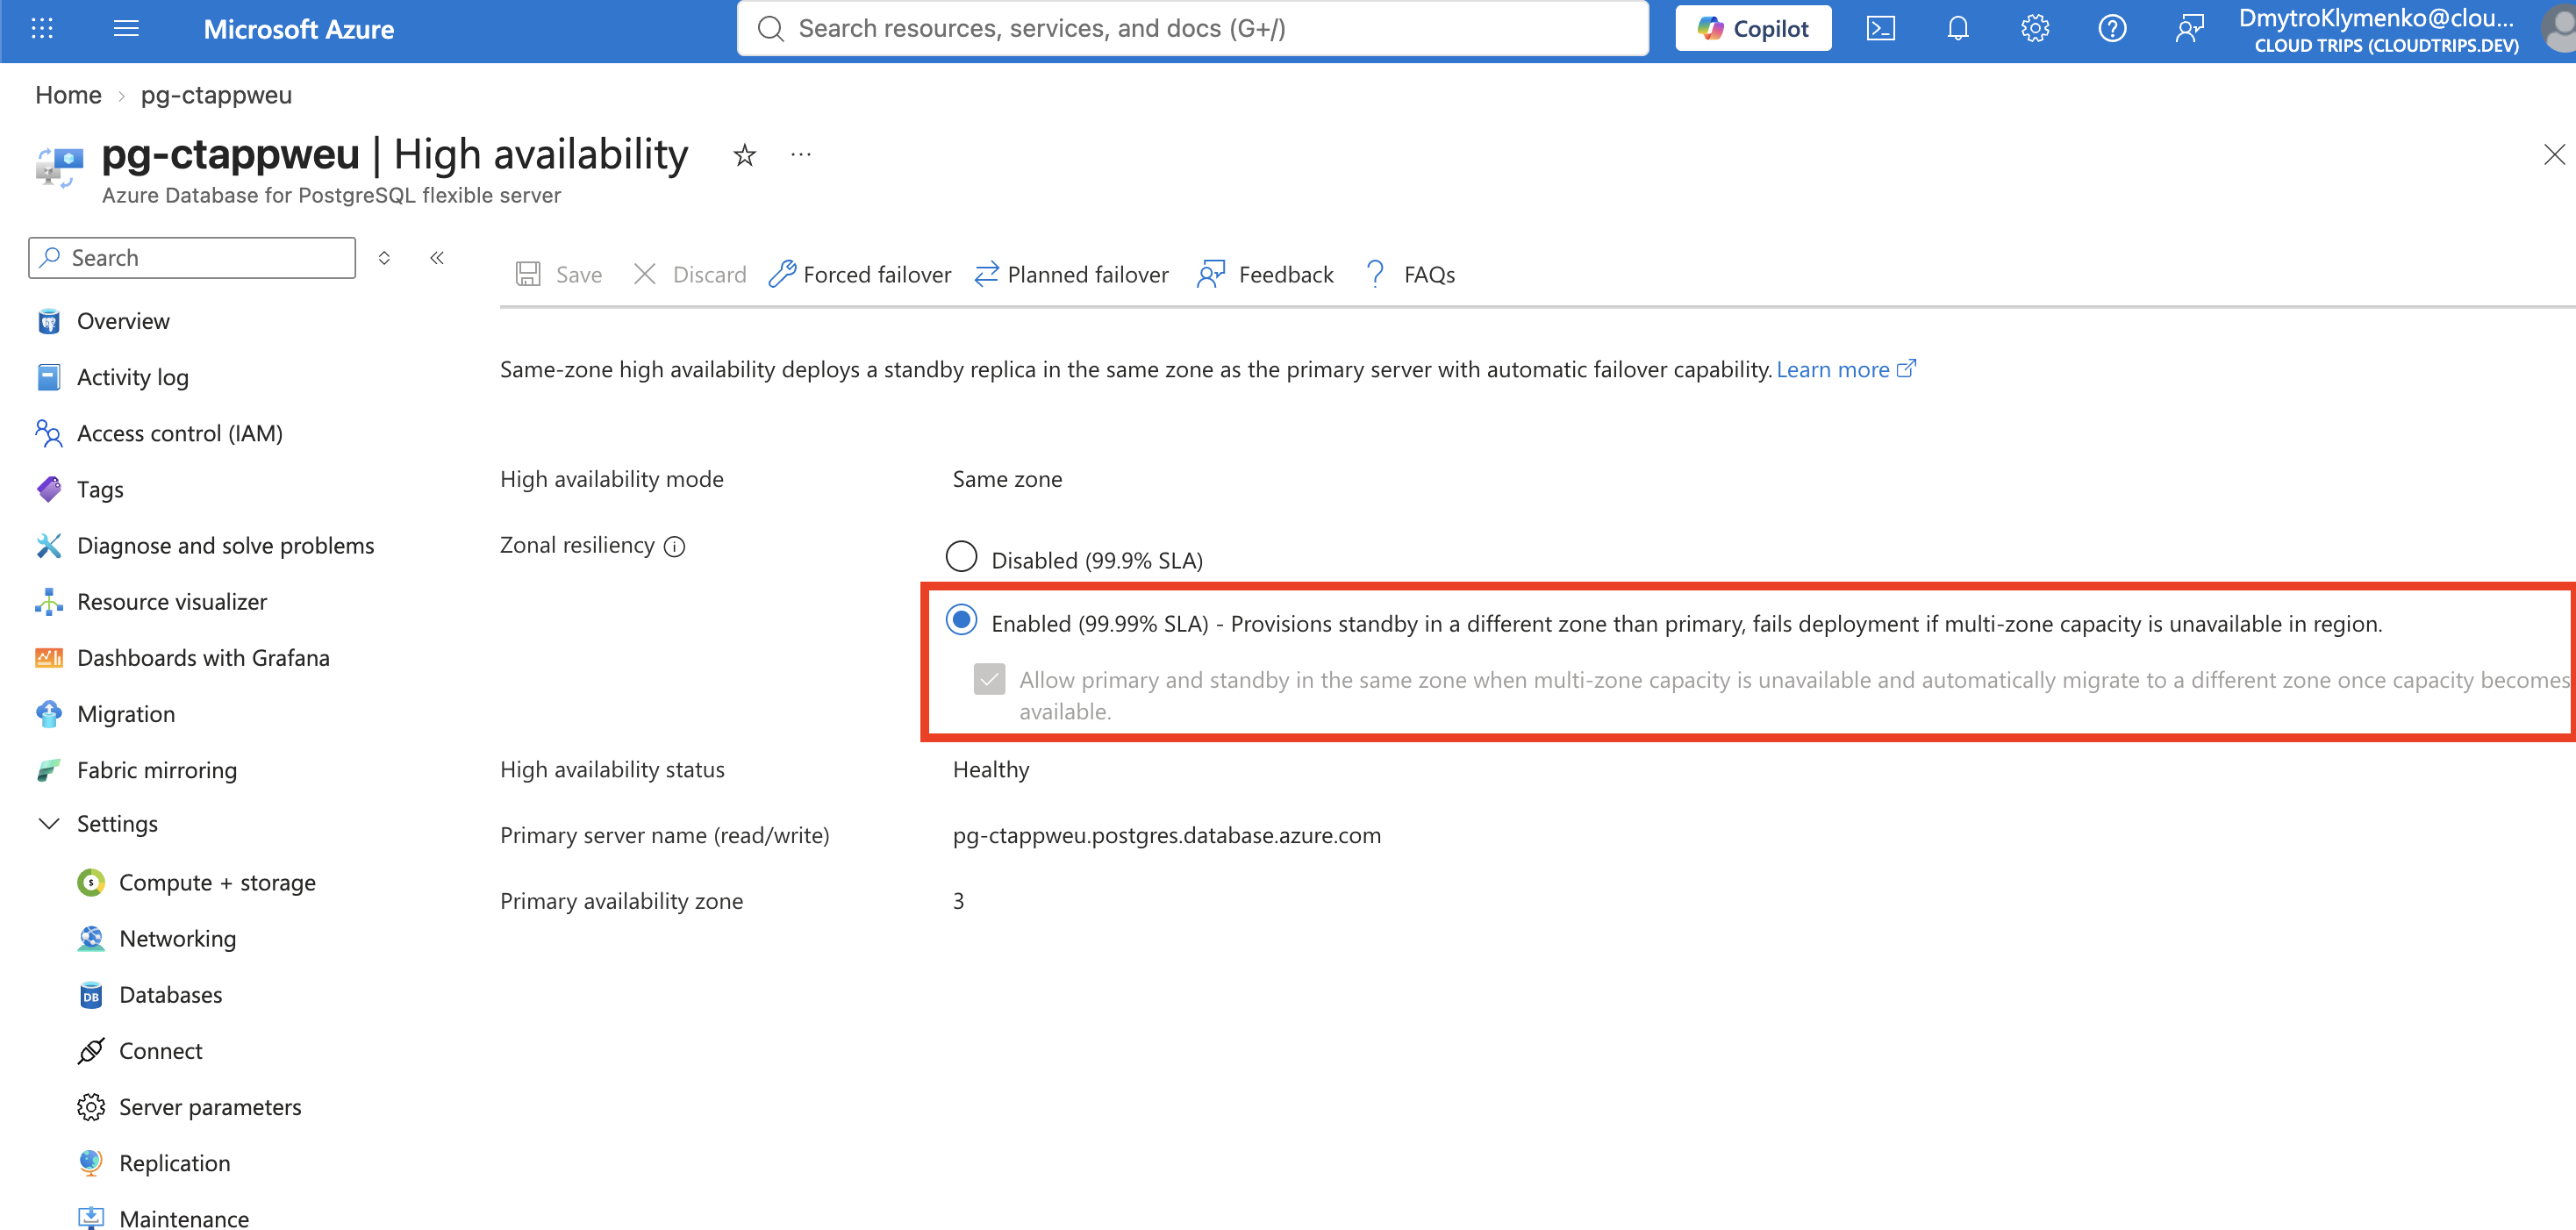The image size is (2576, 1230).
Task: Select the Disabled (99.9% SLA) radio button
Action: 961,556
